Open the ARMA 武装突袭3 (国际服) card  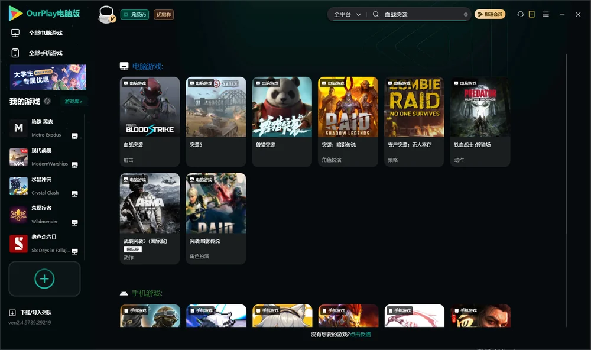(150, 219)
